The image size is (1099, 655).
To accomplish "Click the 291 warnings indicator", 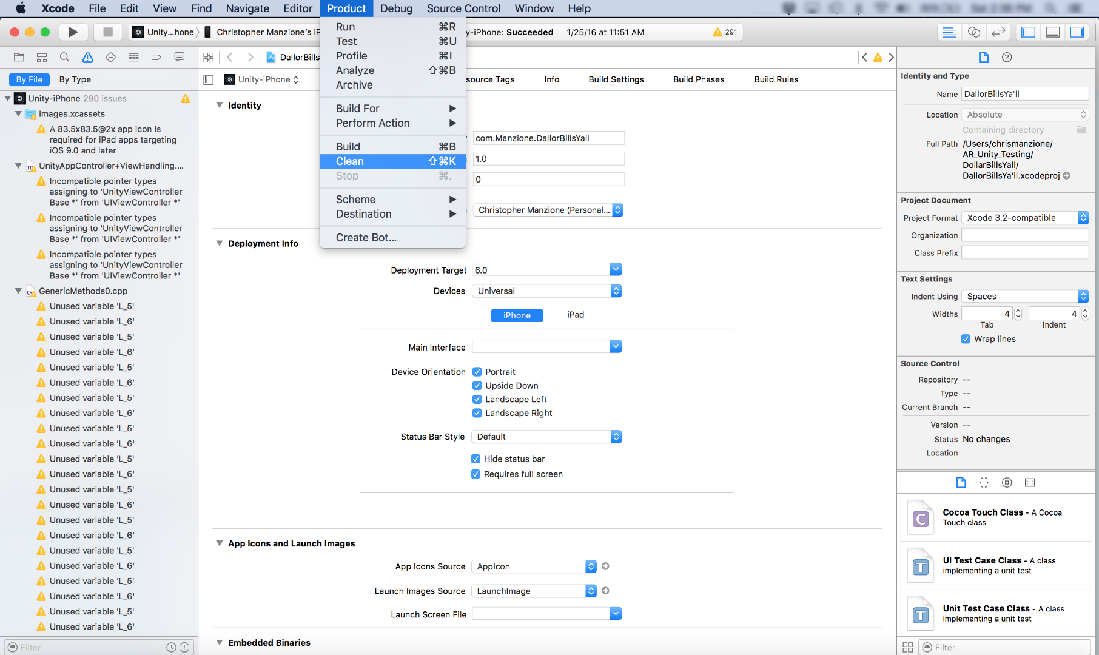I will (x=725, y=32).
